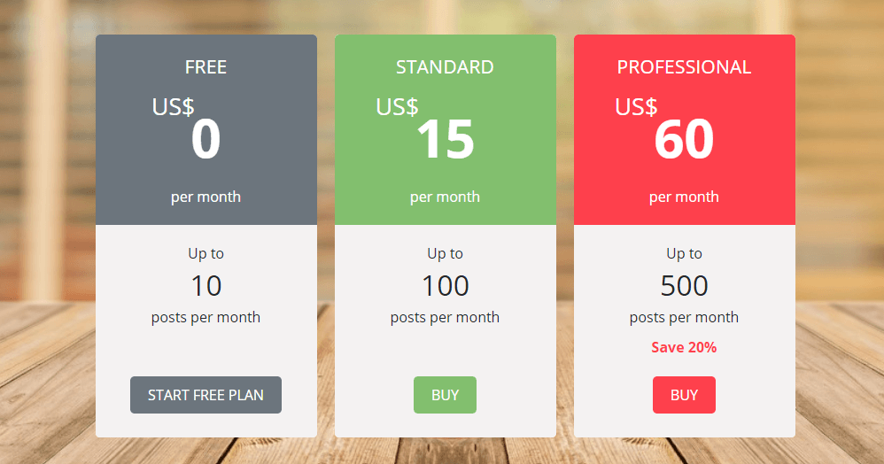The height and width of the screenshot is (464, 884).
Task: Select the STANDARD plan heading
Action: click(445, 67)
